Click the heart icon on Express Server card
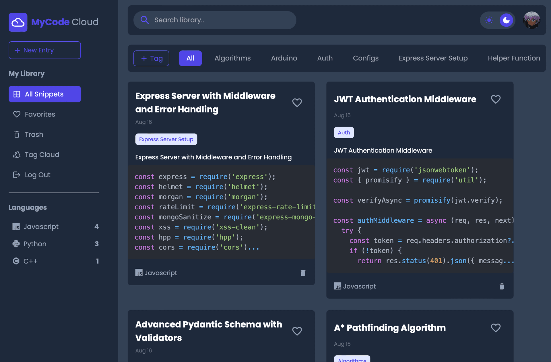The width and height of the screenshot is (551, 362). (297, 102)
